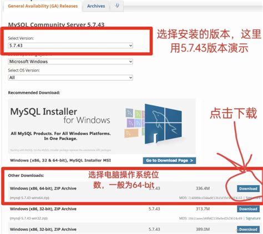The image size is (263, 234).
Task: Click the colorful tiles icon in the banner
Action: [134, 123]
